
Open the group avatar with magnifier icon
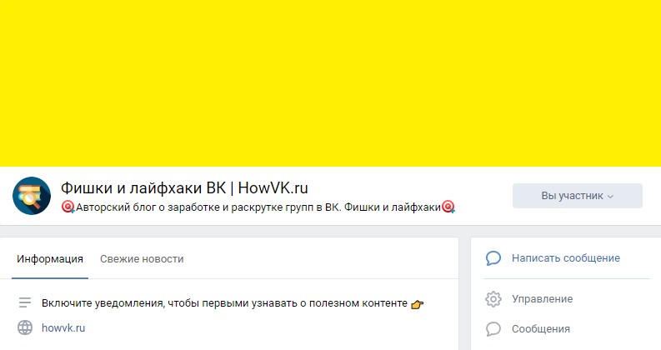pyautogui.click(x=32, y=196)
